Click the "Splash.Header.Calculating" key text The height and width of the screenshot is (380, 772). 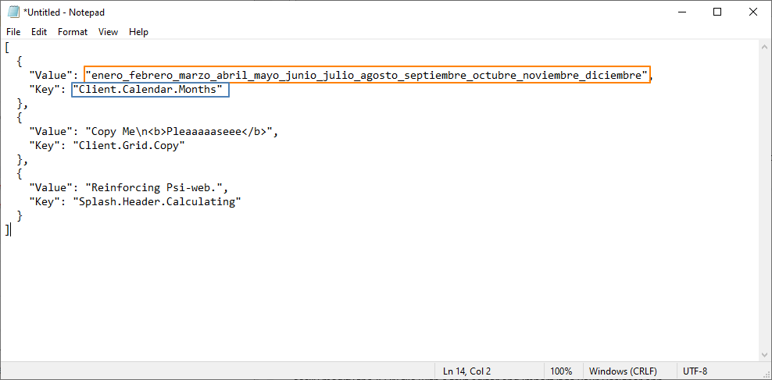tap(156, 201)
